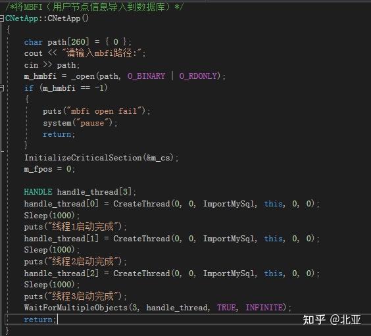
Task: Click the TRUE argument in WaitForMultipleObjects
Action: [226, 308]
